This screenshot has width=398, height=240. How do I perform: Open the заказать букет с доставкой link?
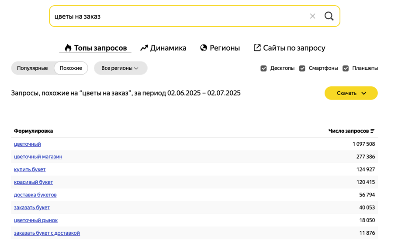[47, 233]
